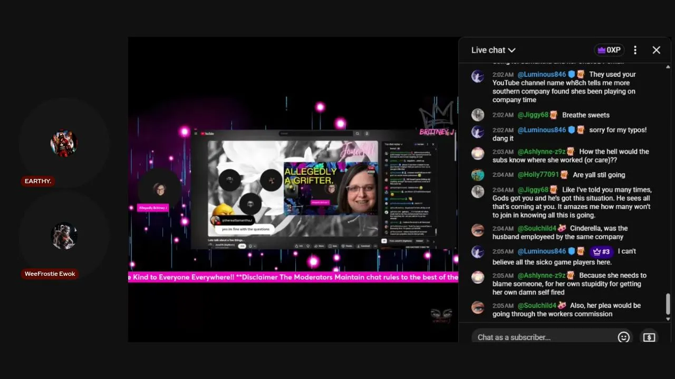Click the 0XP crown badge
The width and height of the screenshot is (675, 379).
point(609,50)
